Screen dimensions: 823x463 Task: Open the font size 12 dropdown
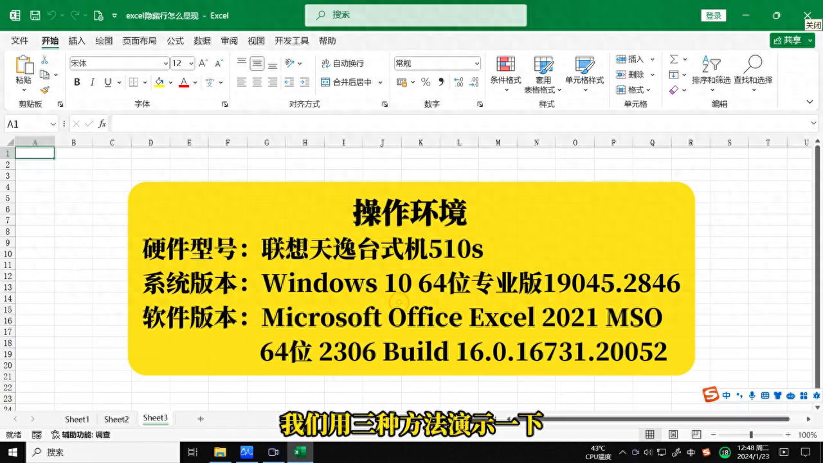192,63
